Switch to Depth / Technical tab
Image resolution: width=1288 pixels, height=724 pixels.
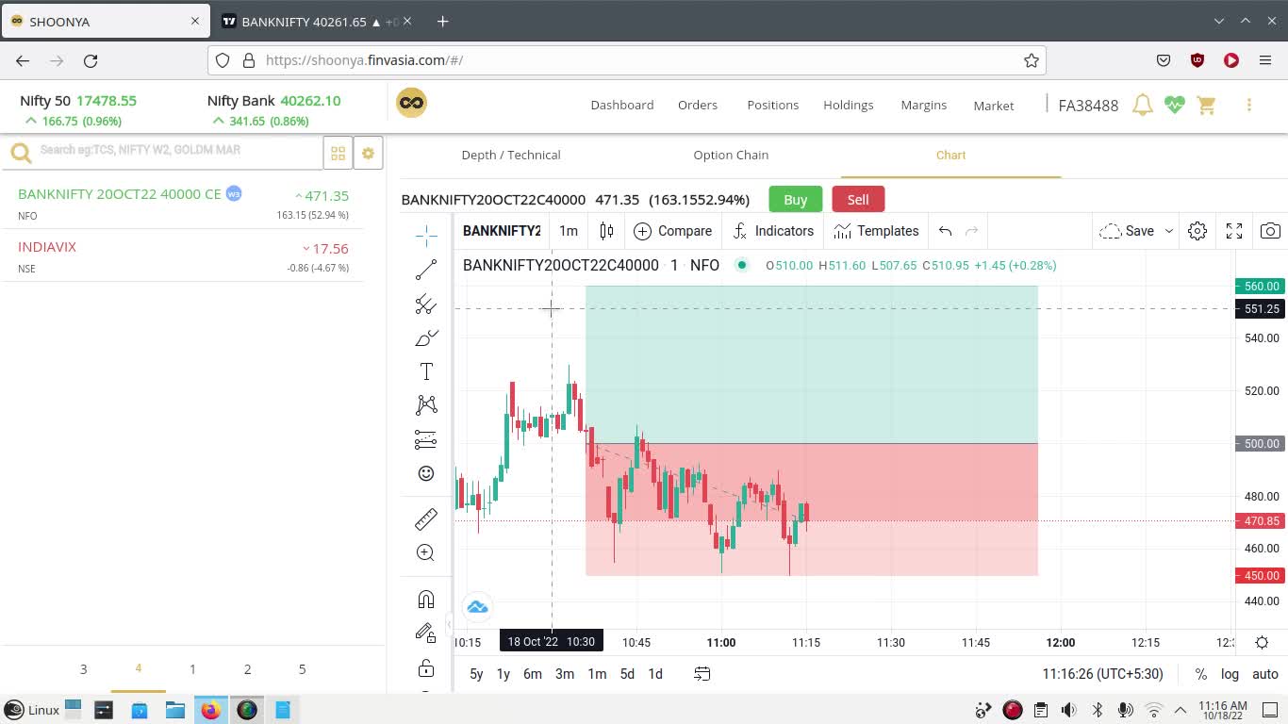[x=511, y=155]
